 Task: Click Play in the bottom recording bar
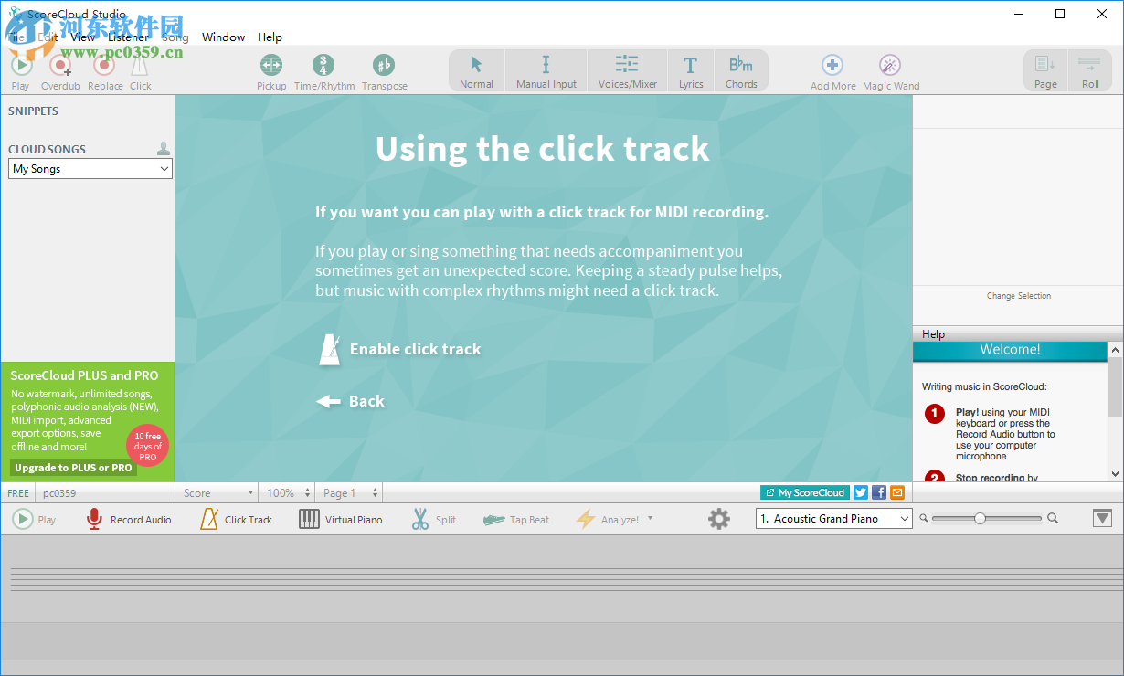pos(34,520)
